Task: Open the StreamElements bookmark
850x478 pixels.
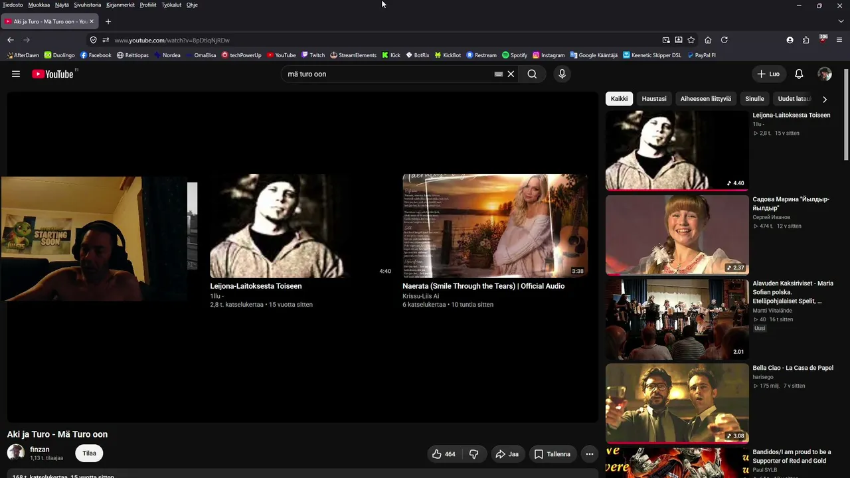Action: click(x=353, y=55)
